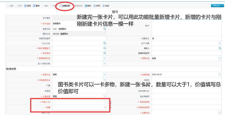Click the search icon for 存放地点
The height and width of the screenshot is (115, 225).
click(x=104, y=53)
